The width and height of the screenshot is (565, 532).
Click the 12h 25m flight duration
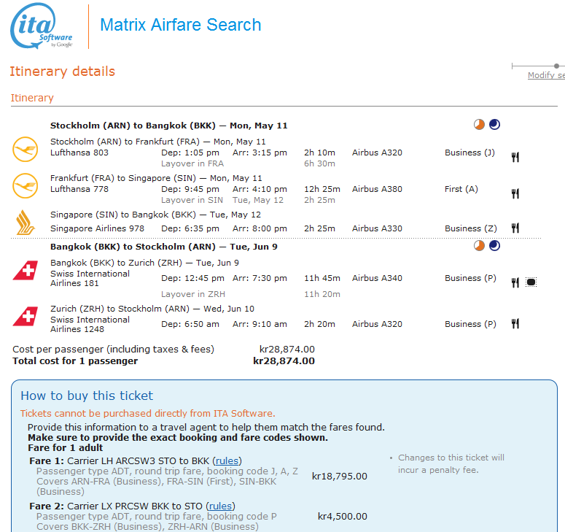point(322,189)
